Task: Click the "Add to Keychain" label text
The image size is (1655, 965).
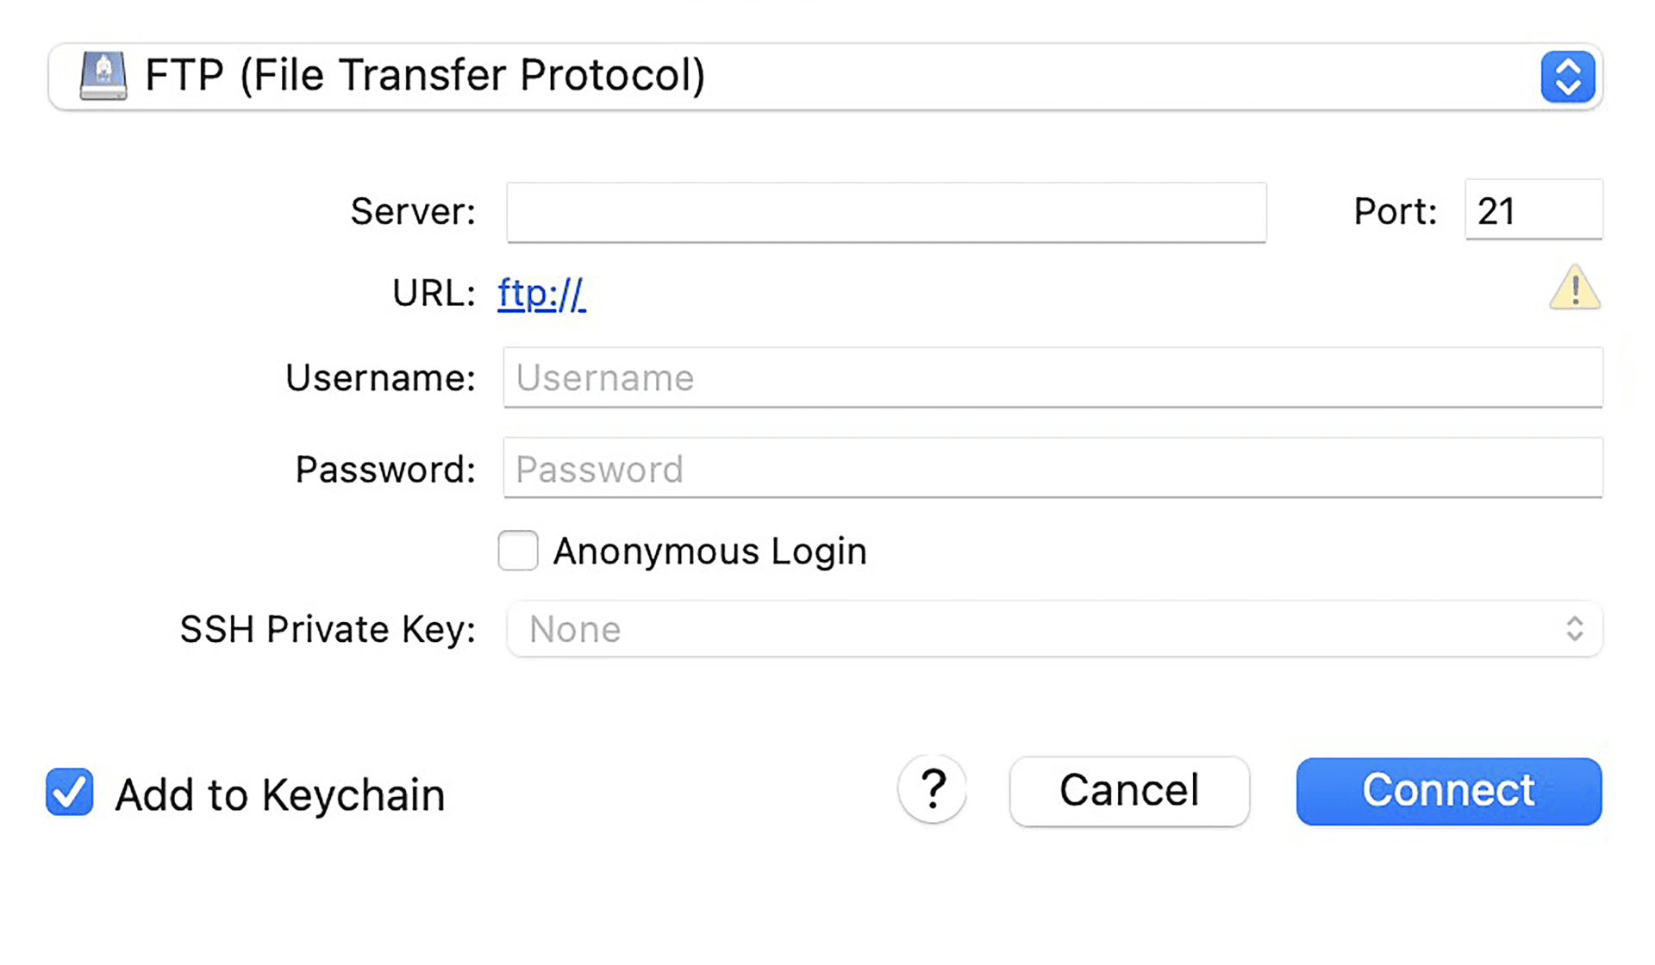Action: coord(280,794)
